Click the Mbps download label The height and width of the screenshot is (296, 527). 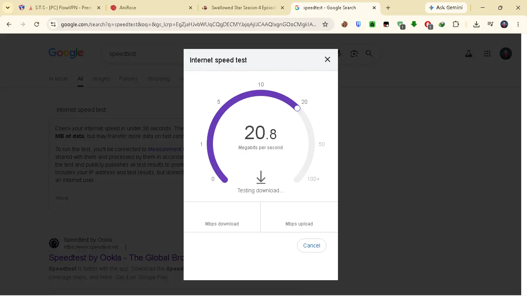[x=222, y=224]
